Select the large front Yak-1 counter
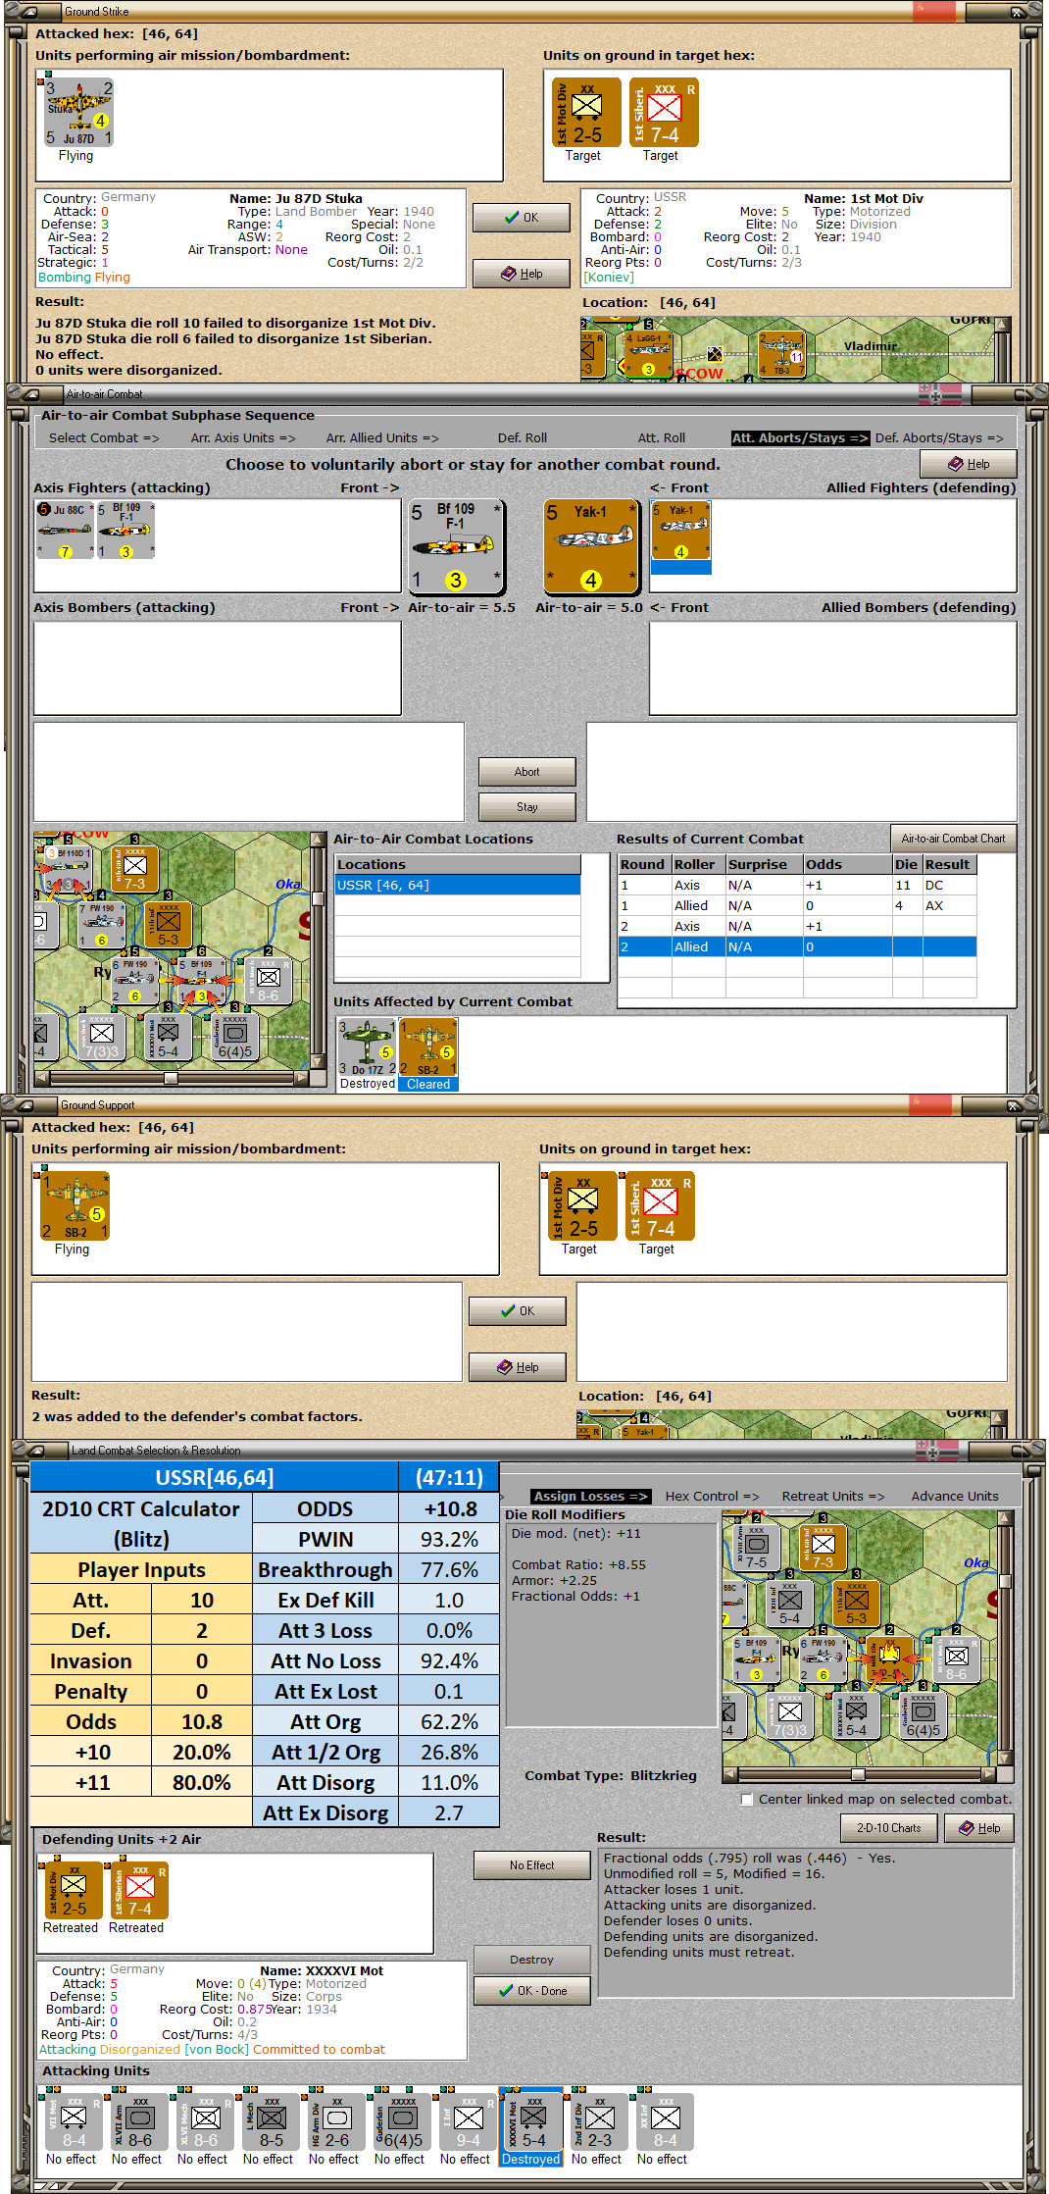Image resolution: width=1049 pixels, height=2194 pixels. [591, 546]
